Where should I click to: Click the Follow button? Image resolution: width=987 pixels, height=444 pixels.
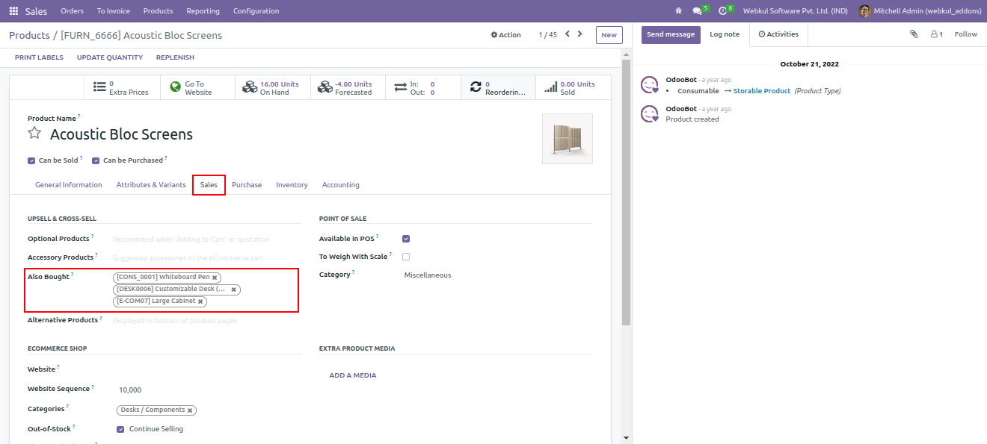(966, 34)
